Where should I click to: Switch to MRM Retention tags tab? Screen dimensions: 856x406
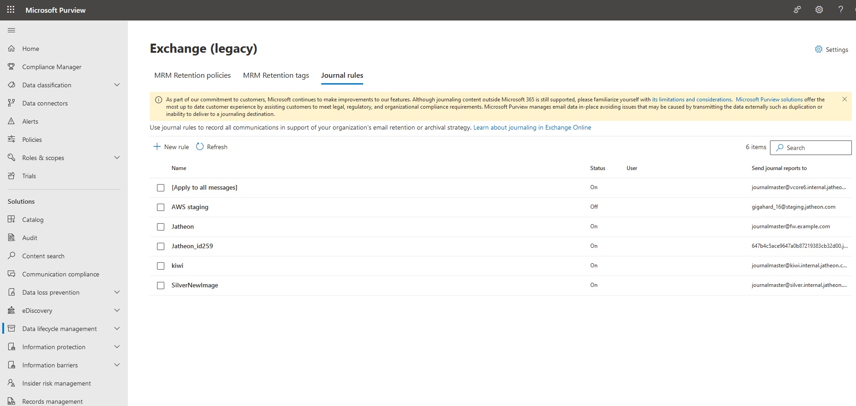(x=276, y=75)
